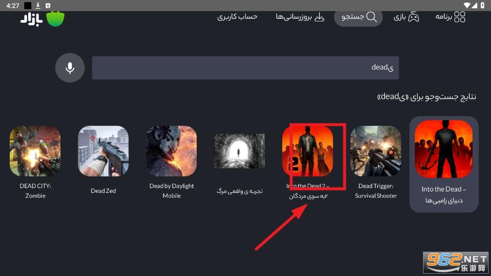Open the Bazaar logo home

click(x=43, y=19)
